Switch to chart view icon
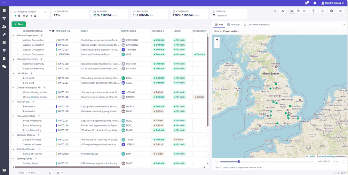The width and height of the screenshot is (348, 175). [x=304, y=11]
